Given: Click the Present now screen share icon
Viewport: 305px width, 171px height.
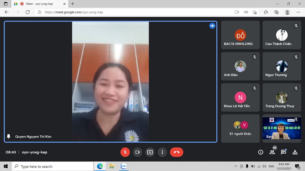Looking at the screenshot, I should [x=150, y=152].
